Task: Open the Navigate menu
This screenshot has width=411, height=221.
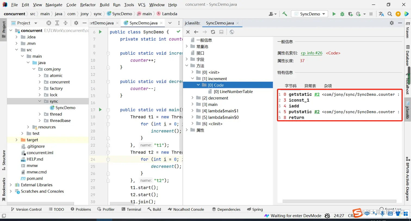Action: 54,5
